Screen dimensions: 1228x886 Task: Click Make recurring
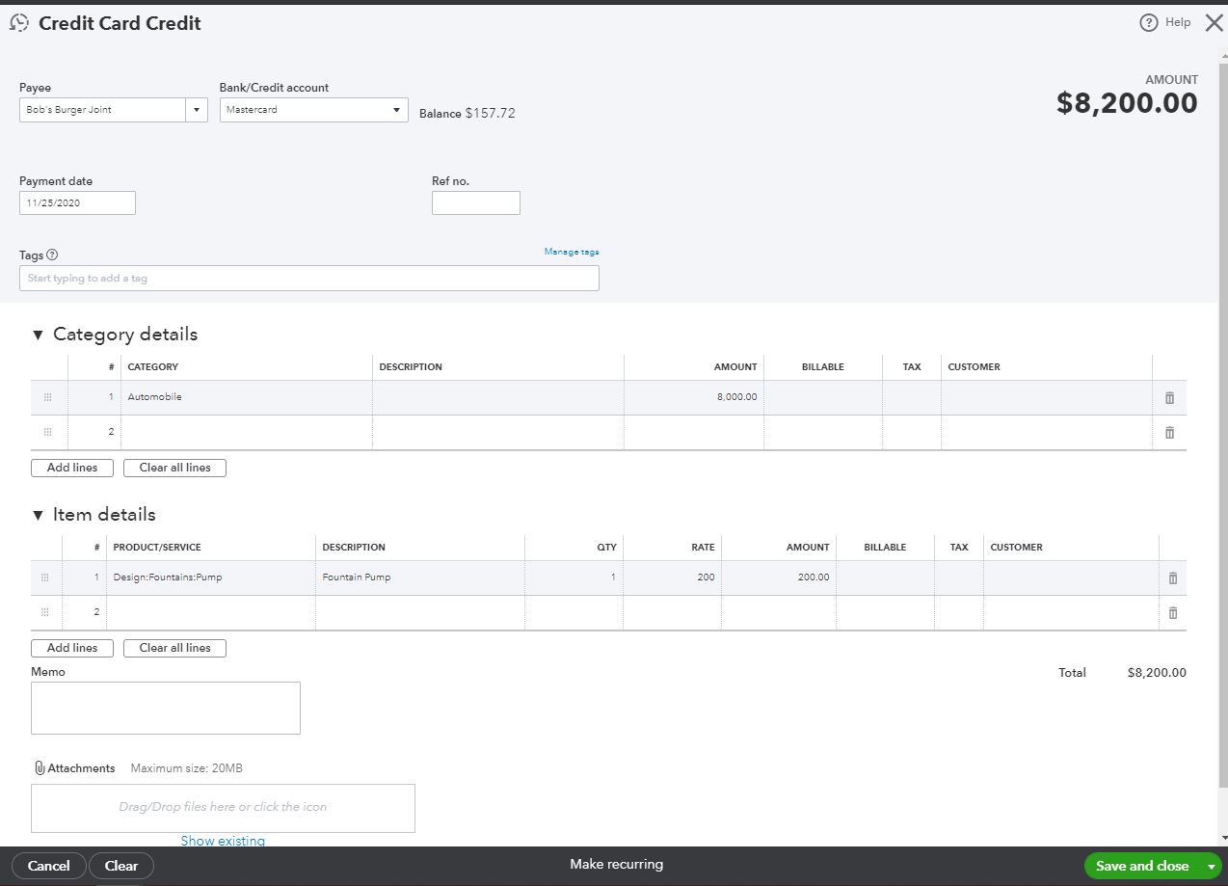tap(616, 865)
